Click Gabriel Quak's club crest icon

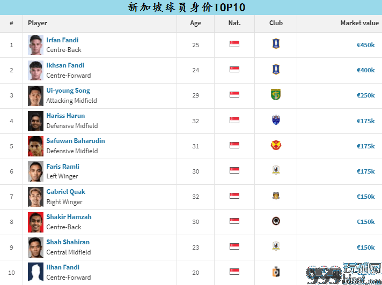[x=276, y=196]
